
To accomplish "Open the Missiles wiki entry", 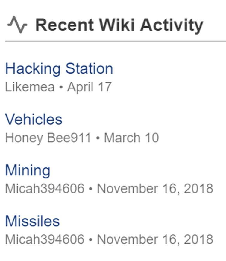I will (33, 221).
